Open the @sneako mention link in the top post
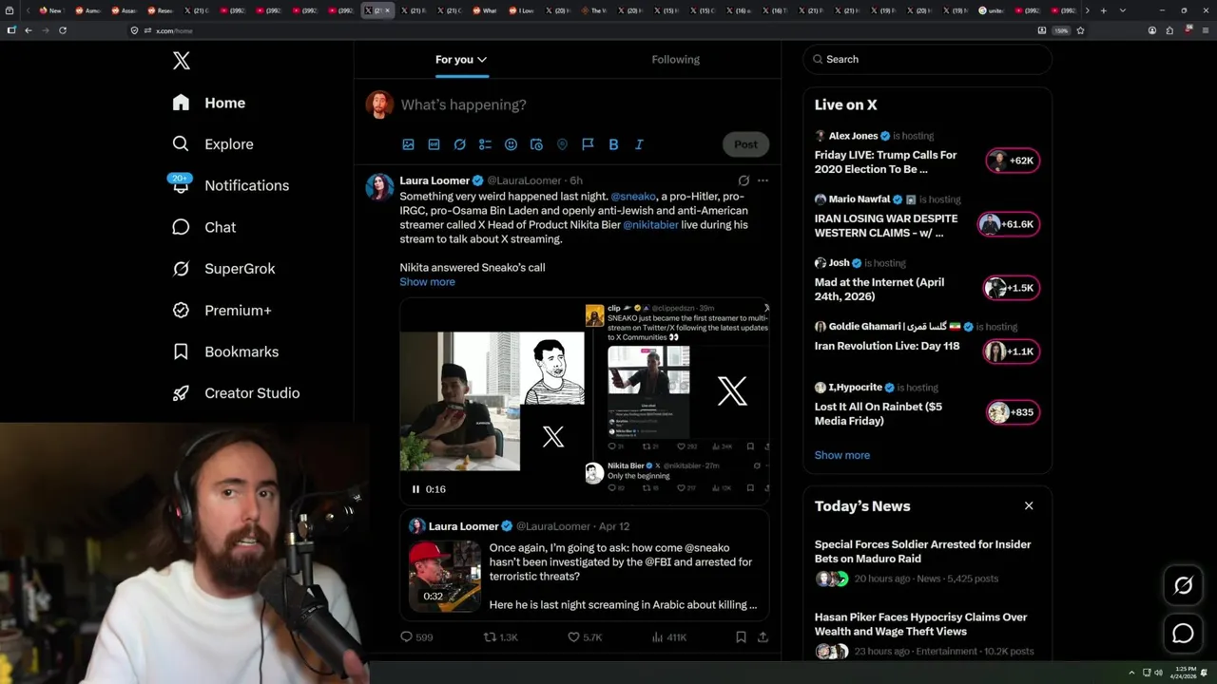Screen dimensions: 1217x684 point(633,197)
